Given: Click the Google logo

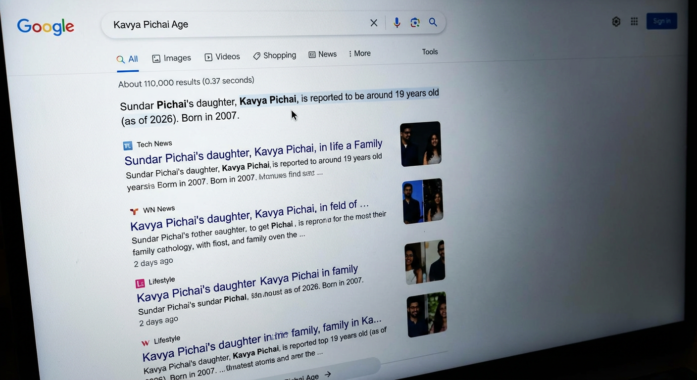Looking at the screenshot, I should [46, 27].
